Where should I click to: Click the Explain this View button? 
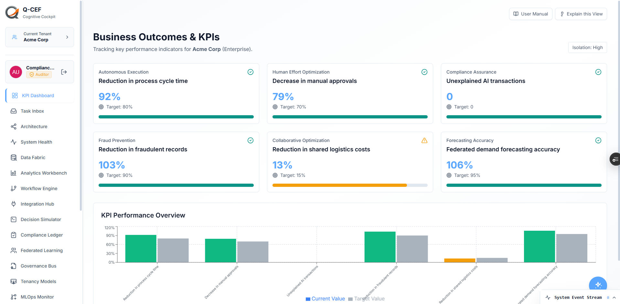(x=581, y=14)
